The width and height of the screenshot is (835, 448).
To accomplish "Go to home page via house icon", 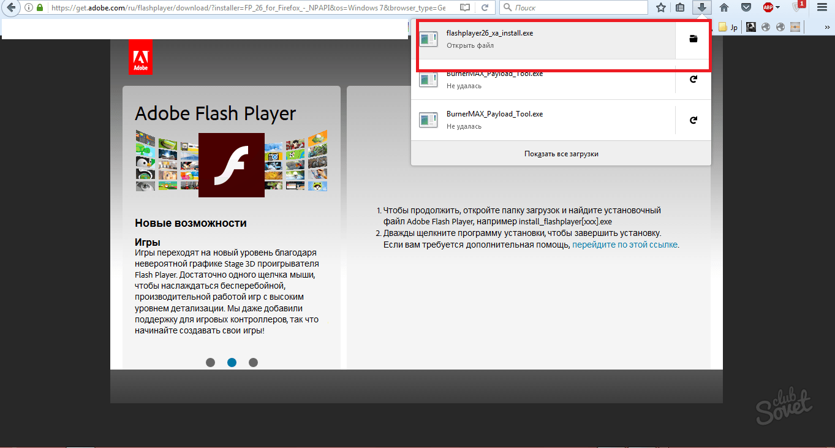I will 724,8.
